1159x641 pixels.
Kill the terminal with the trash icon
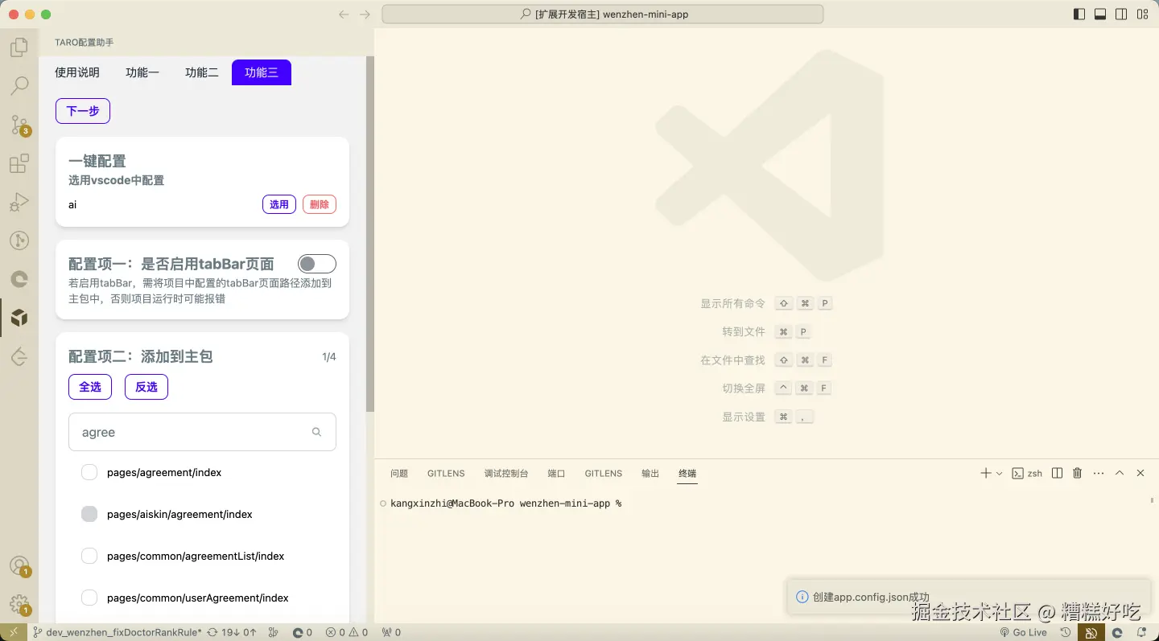tap(1078, 473)
